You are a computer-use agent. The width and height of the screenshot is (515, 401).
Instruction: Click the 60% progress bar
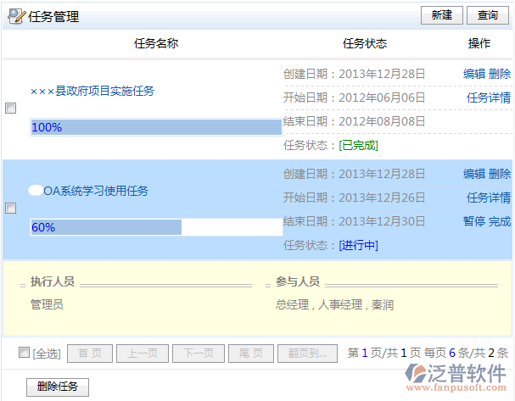[x=156, y=227]
